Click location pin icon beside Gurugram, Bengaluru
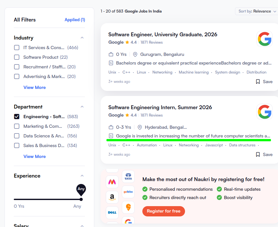 click(135, 54)
